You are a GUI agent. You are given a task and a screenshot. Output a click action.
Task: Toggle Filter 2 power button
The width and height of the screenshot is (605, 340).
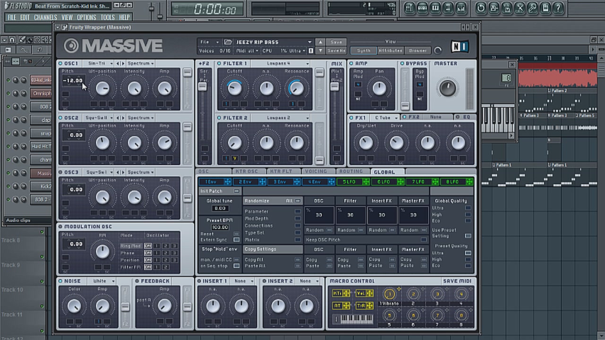(219, 118)
